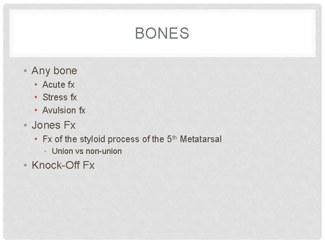This screenshot has width=325, height=243.
Task: Select the 'Knock-Off Fx' bullet
Action: pyautogui.click(x=63, y=165)
